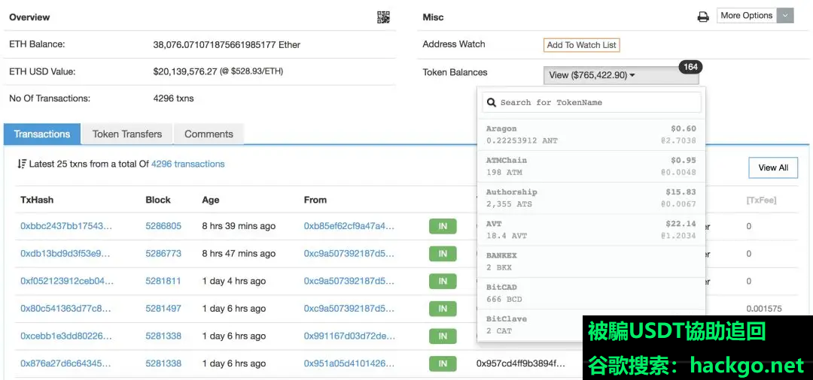The height and width of the screenshot is (380, 813).
Task: Open From address 0x991167d03d72de…
Action: pyautogui.click(x=349, y=336)
